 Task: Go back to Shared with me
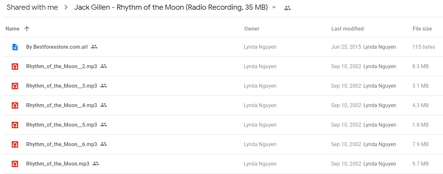pyautogui.click(x=32, y=7)
